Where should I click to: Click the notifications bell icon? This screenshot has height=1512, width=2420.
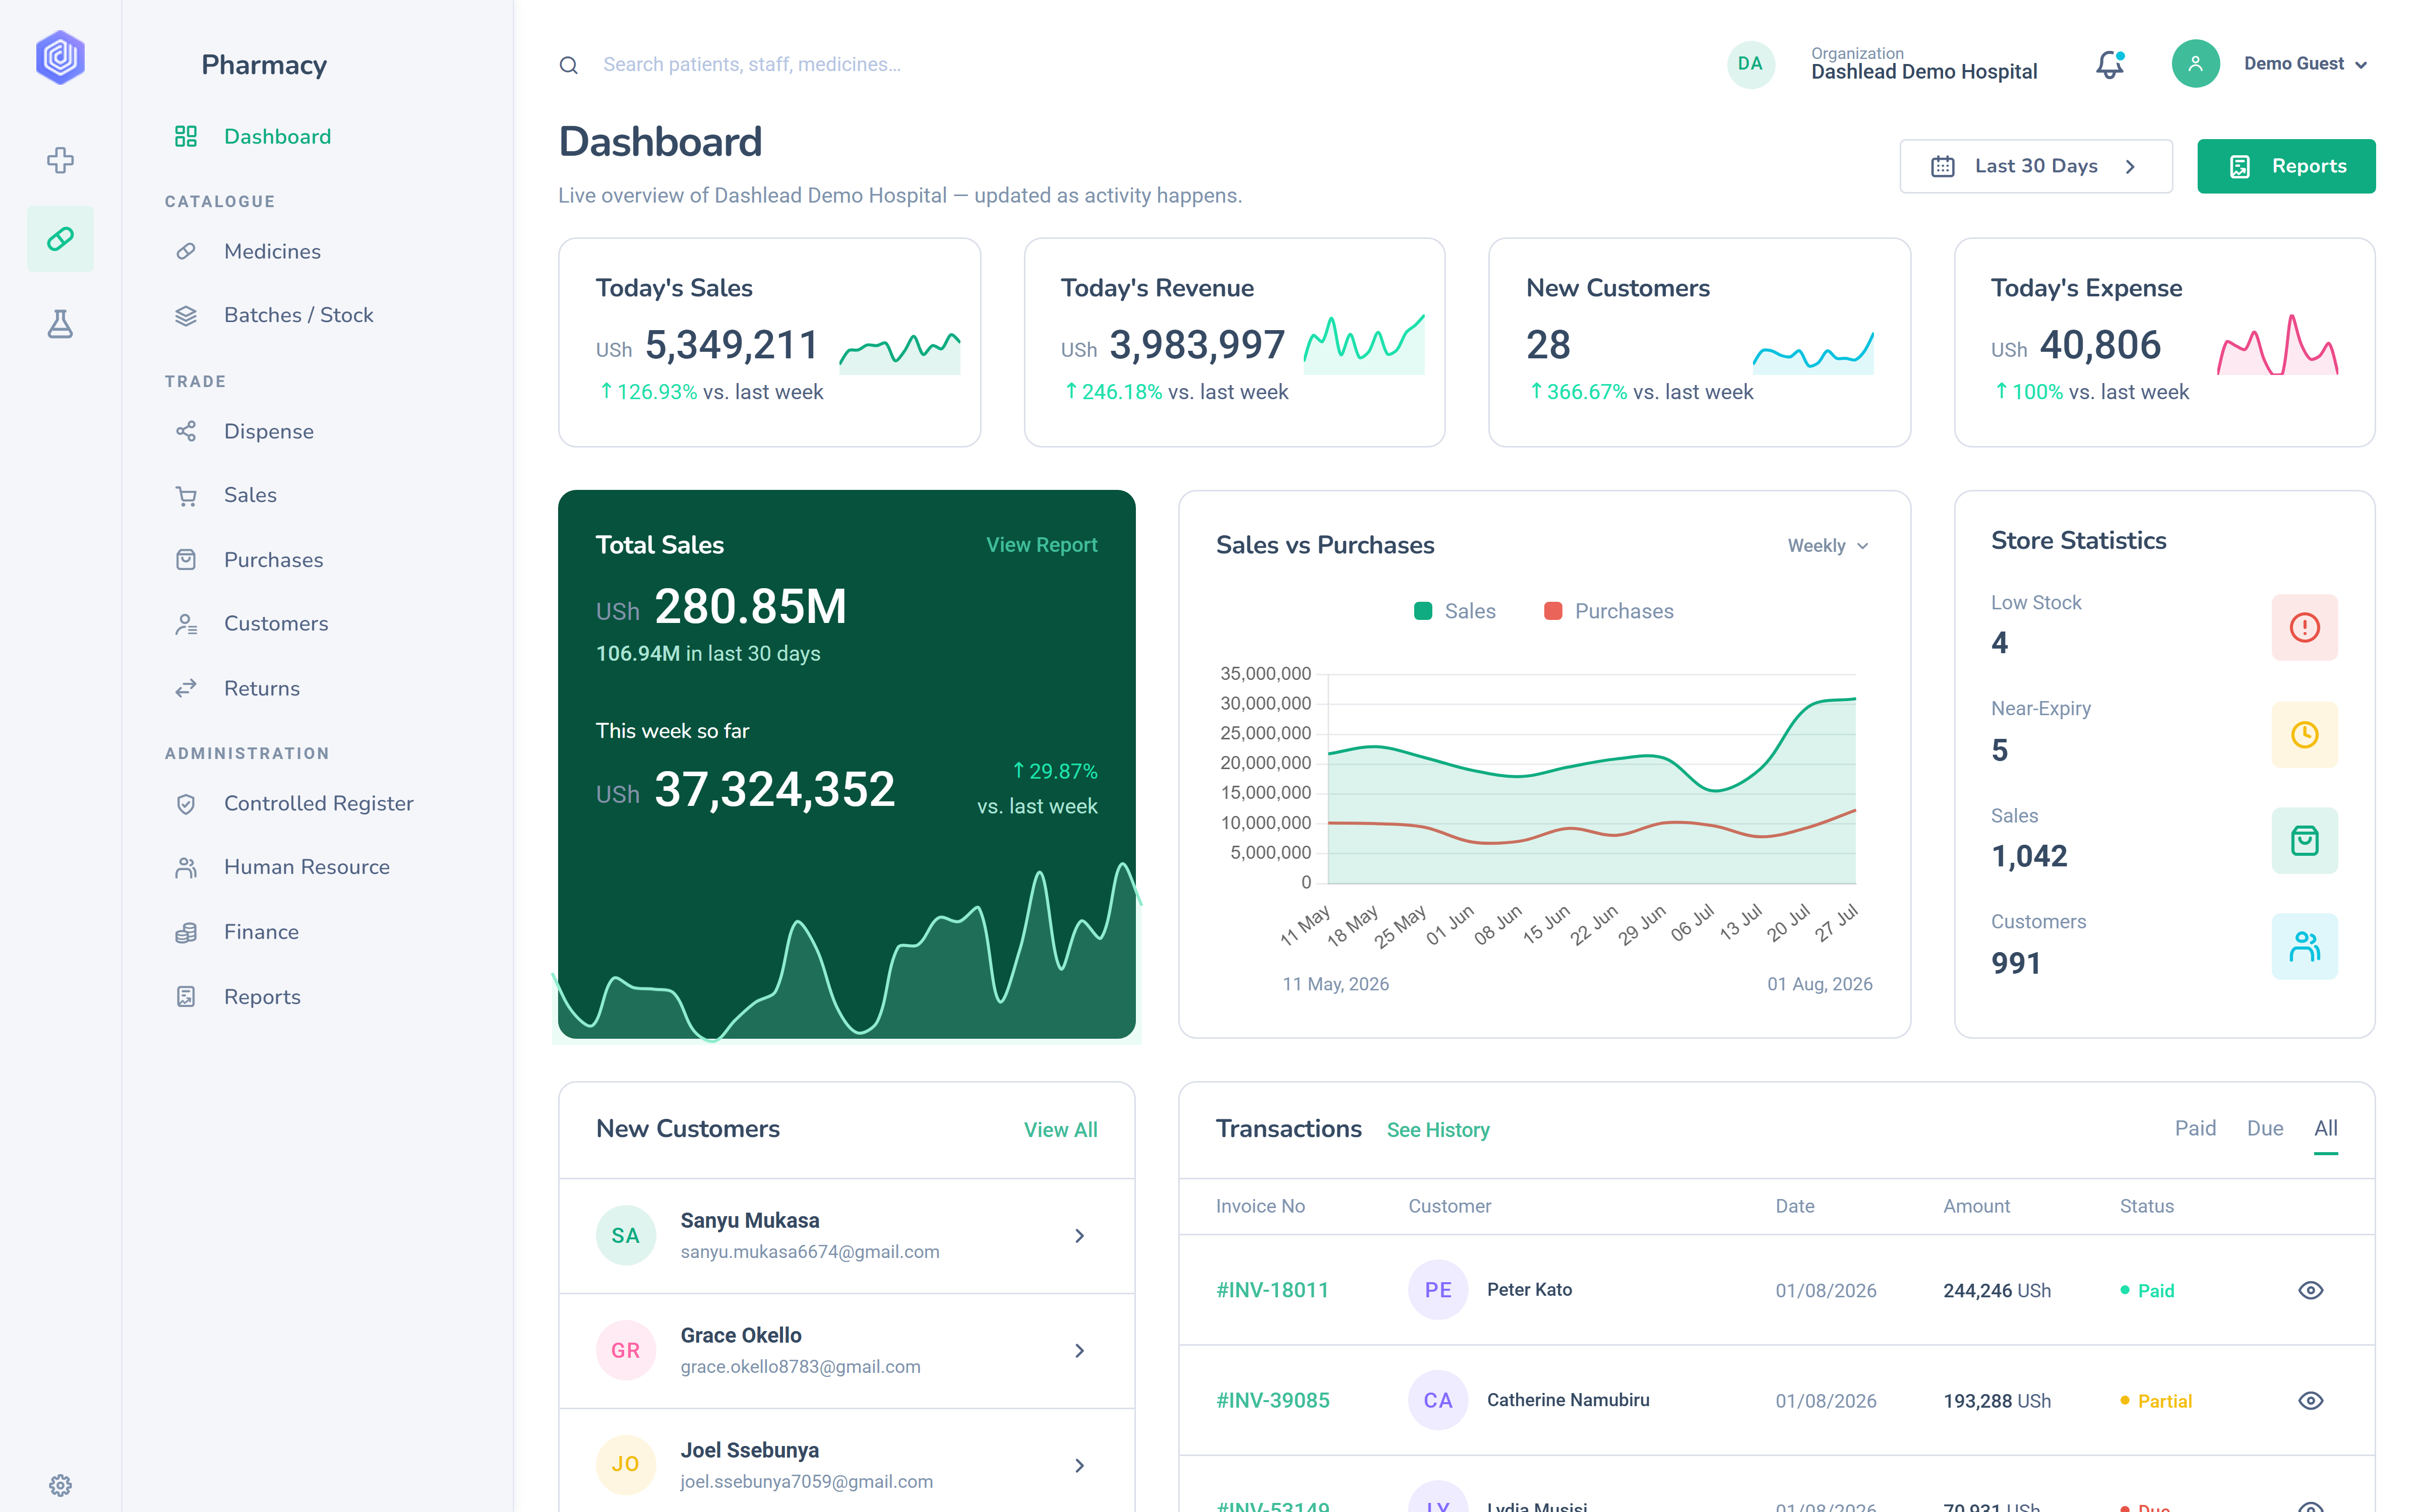(x=2110, y=64)
